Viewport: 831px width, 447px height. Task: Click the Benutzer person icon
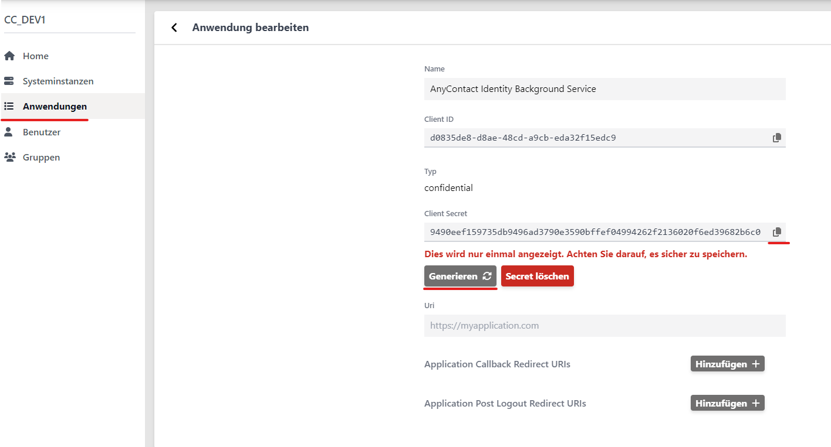[x=9, y=132]
